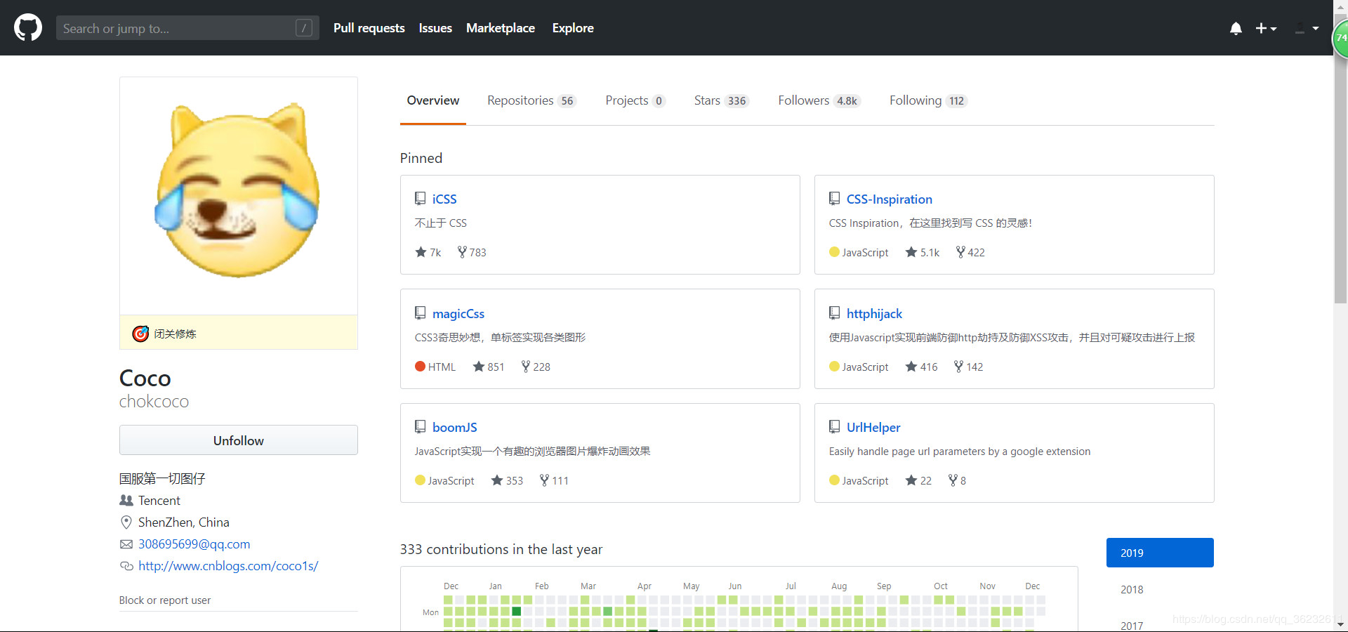Viewport: 1348px width, 632px height.
Task: Open the plus create-new menu
Action: tap(1266, 28)
